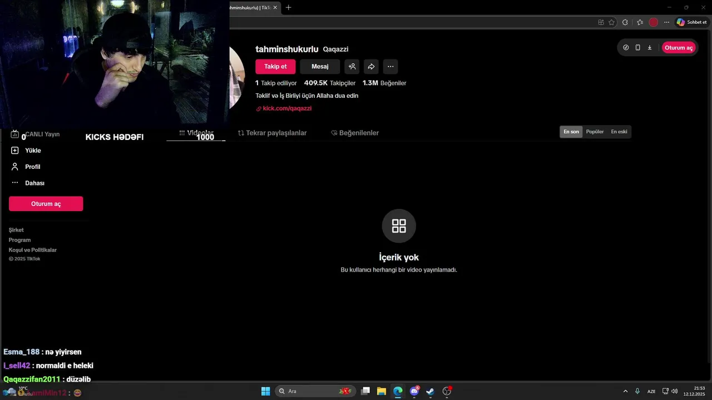Open a new browser tab
Image resolution: width=712 pixels, height=400 pixels.
pos(288,8)
